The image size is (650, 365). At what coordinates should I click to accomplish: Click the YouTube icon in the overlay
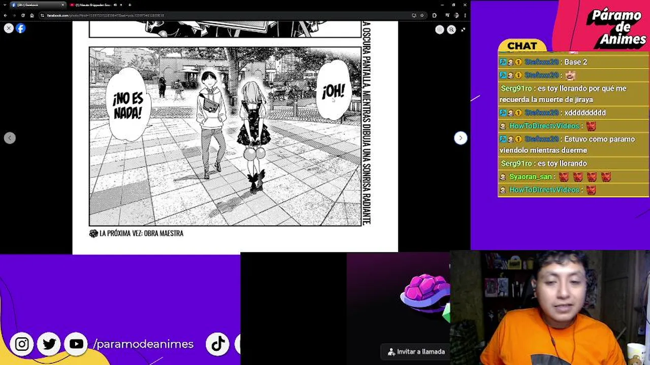pos(76,344)
